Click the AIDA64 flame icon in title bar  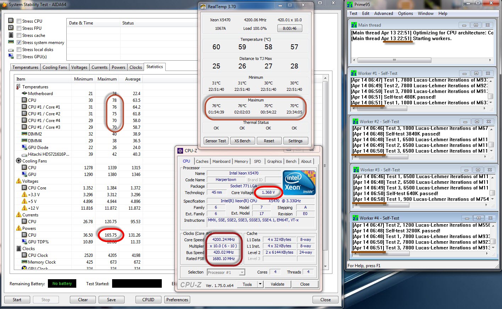[x=4, y=5]
